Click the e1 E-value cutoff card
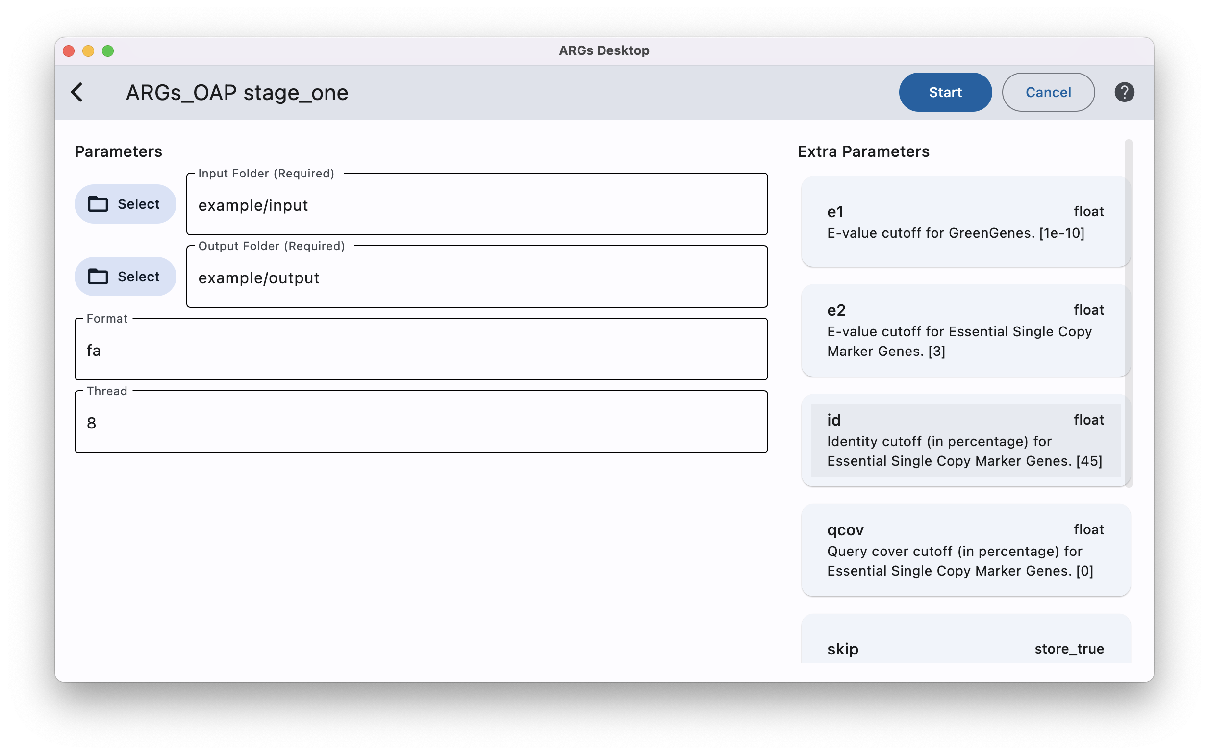 click(x=964, y=222)
